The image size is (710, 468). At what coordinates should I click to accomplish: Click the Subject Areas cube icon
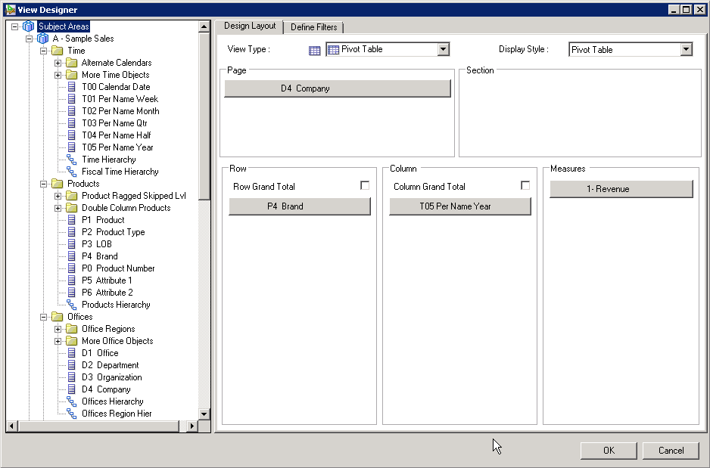coord(28,25)
